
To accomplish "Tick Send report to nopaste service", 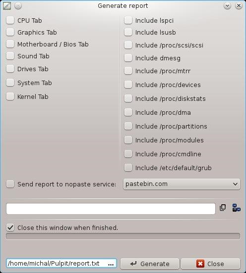I will [x=10, y=184].
